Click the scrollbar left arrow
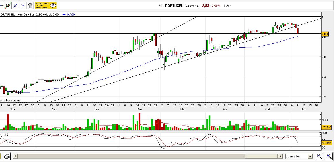Viewport: 335px width, 162px height. [15, 156]
